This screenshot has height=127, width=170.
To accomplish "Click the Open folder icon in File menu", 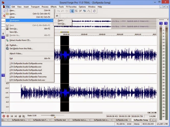I will (x=7, y=14).
